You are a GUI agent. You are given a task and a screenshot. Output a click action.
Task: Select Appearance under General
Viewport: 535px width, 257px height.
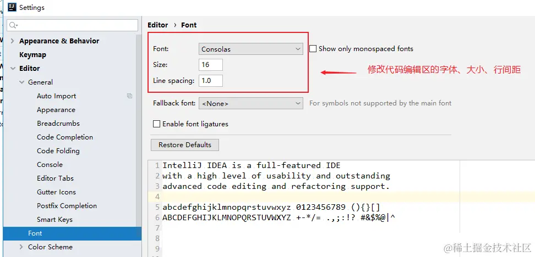click(x=56, y=110)
